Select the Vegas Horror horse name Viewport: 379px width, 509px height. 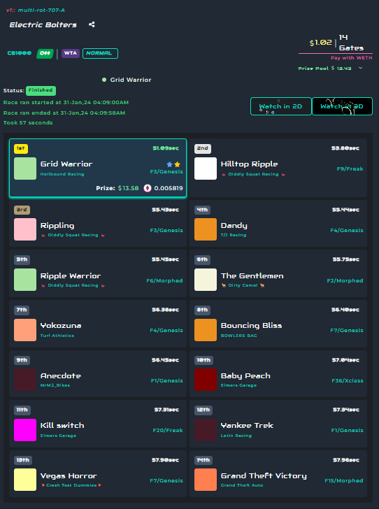coord(69,476)
